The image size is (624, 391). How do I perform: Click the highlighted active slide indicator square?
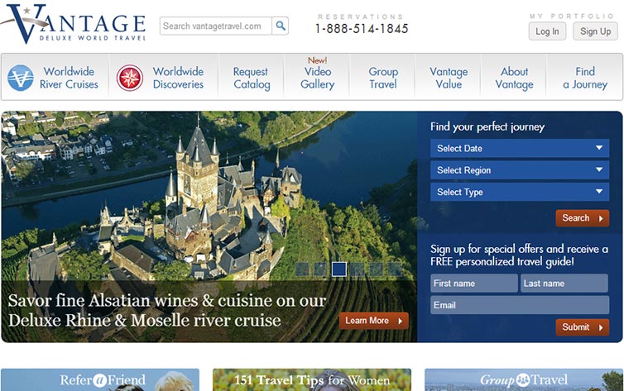339,269
